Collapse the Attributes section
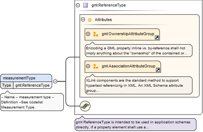Screen dimensions: 203x132 click(83, 20)
